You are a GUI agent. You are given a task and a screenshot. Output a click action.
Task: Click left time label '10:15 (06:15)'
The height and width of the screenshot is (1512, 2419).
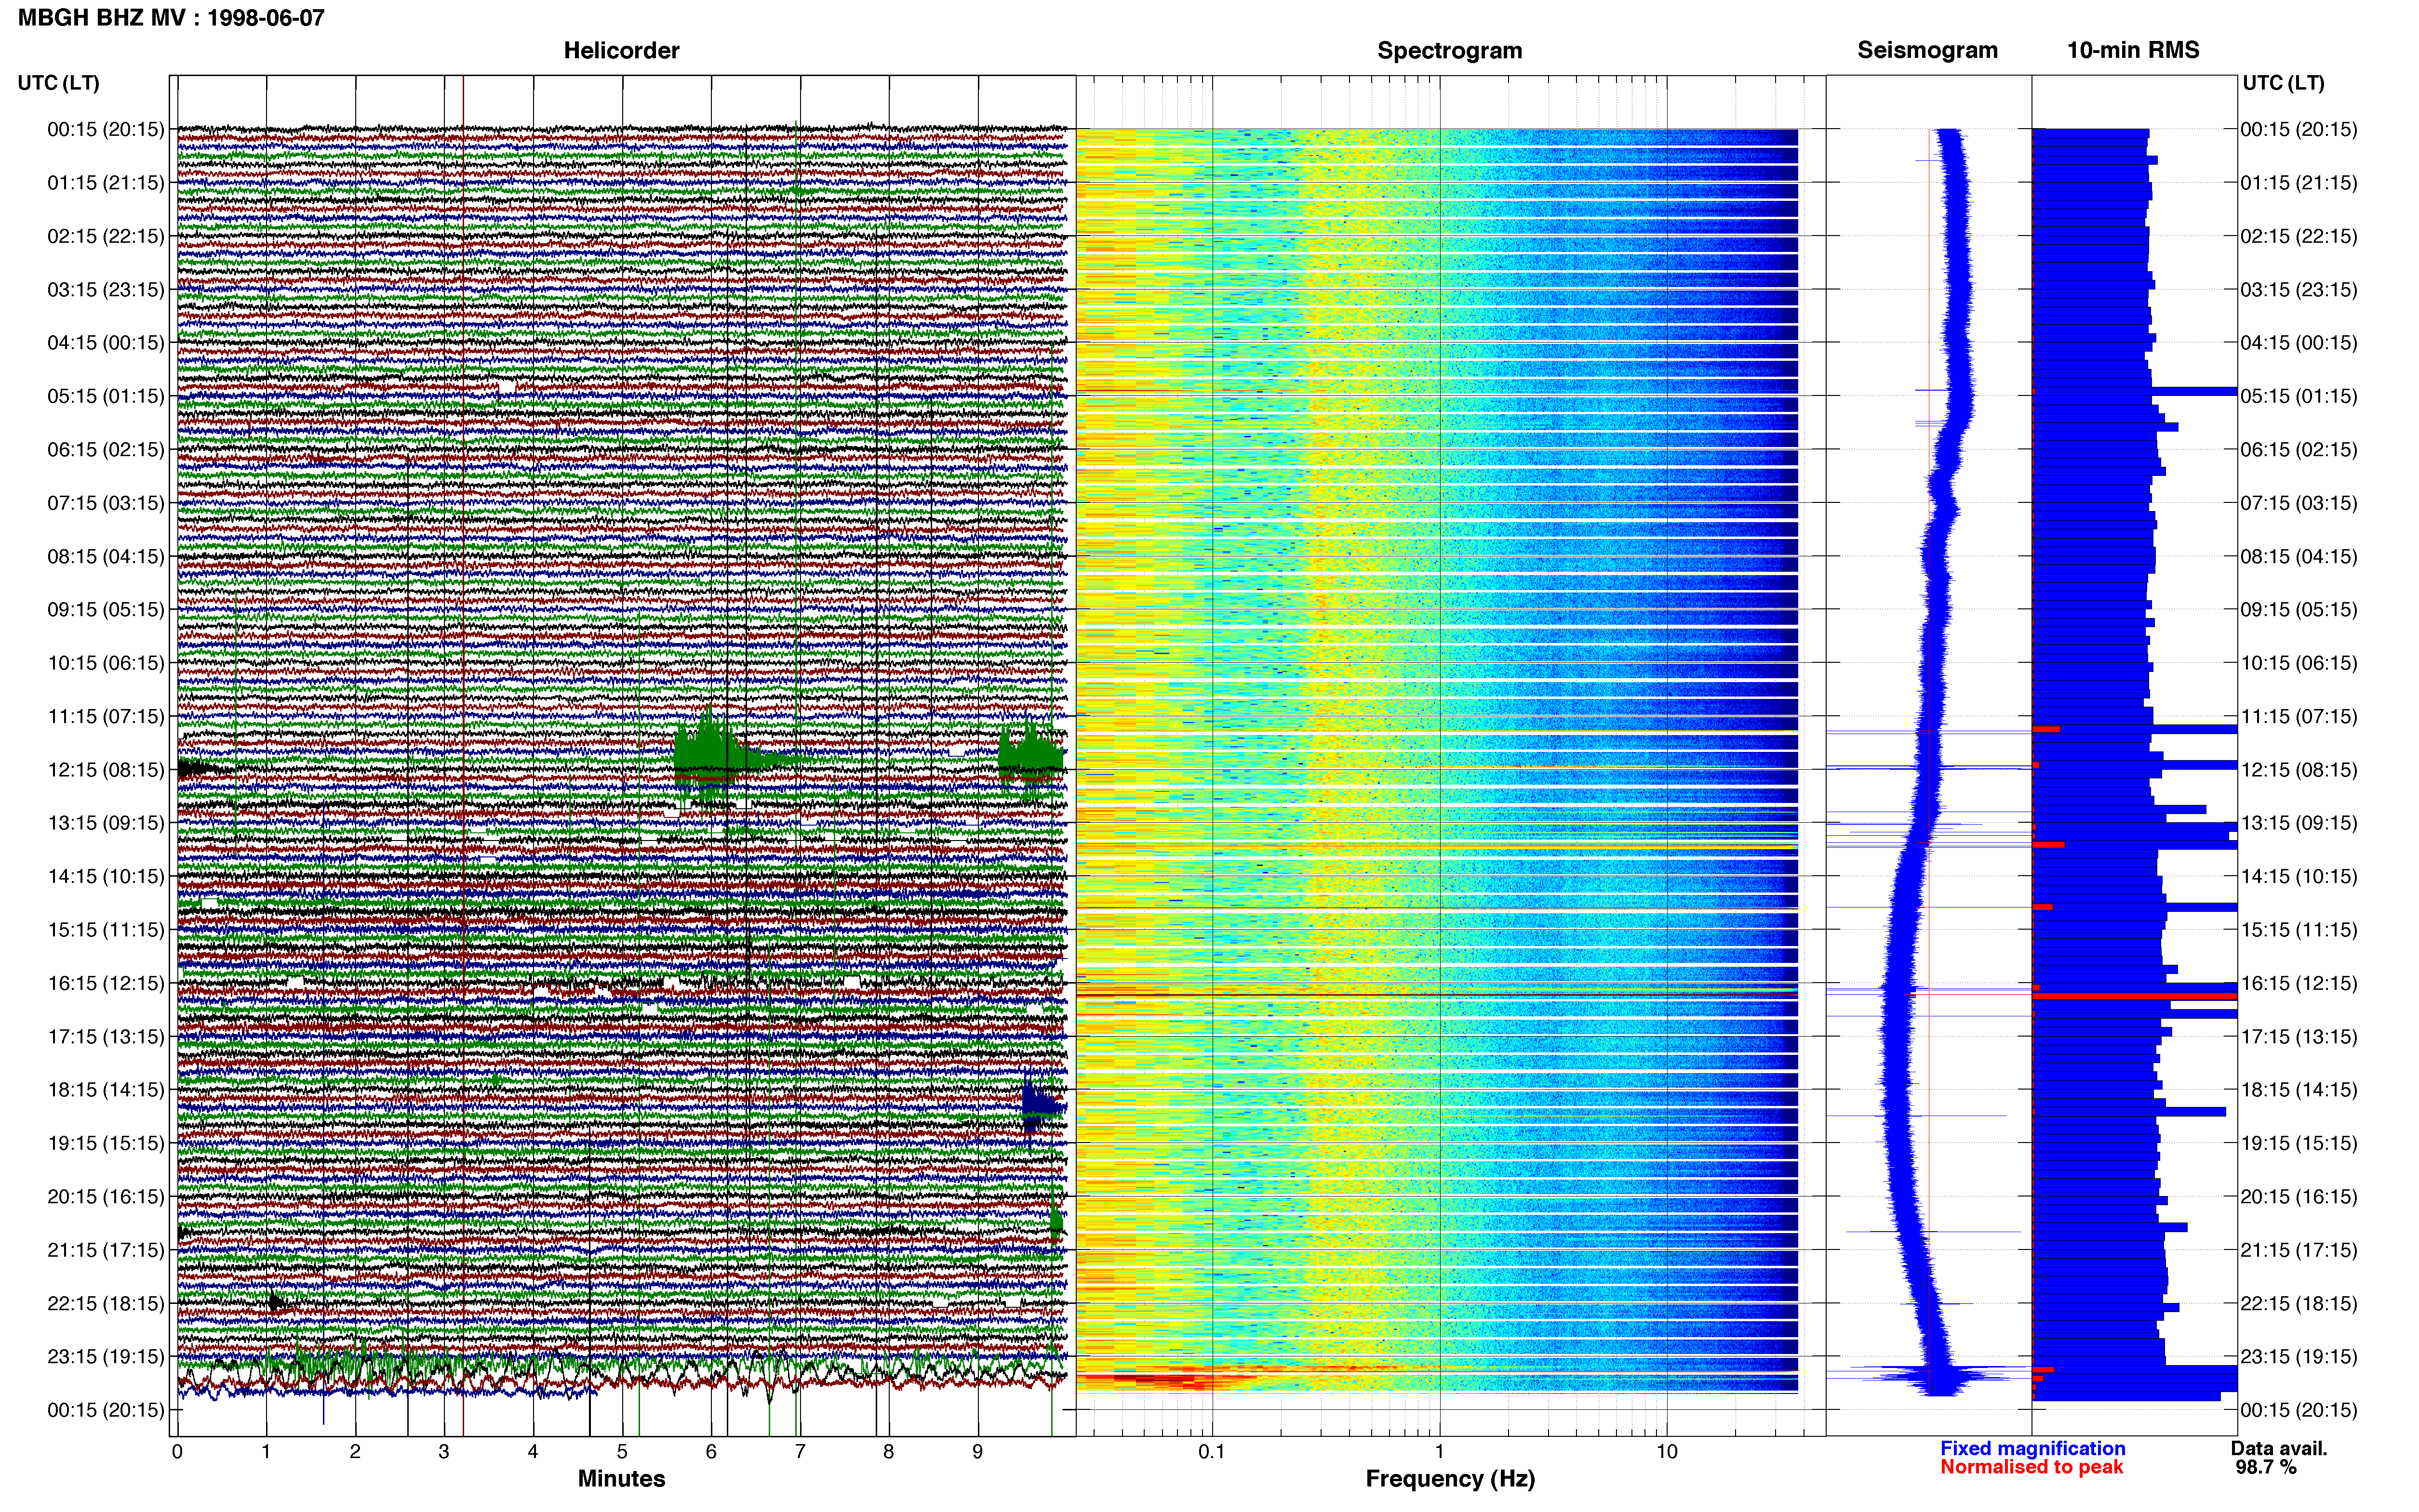(x=106, y=663)
